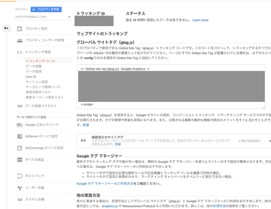This screenshot has height=209, width=271.
Task: Click the connected site tag icon
Action: 83,141
